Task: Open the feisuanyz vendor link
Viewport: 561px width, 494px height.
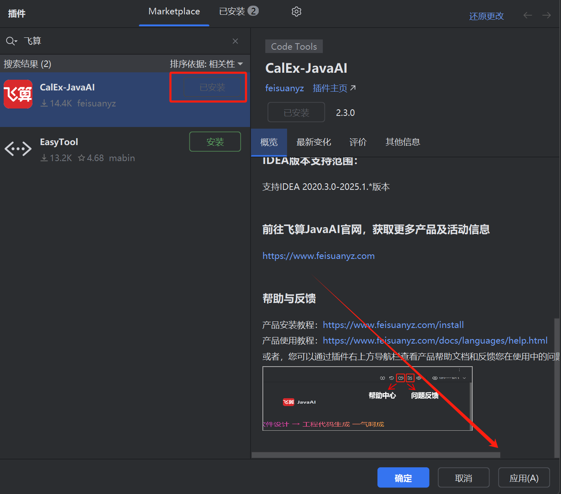Action: (285, 88)
